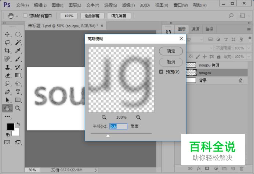Screen dimensions: 254x174
Task: Select the Hand tool in toolbox
Action: pos(7,108)
